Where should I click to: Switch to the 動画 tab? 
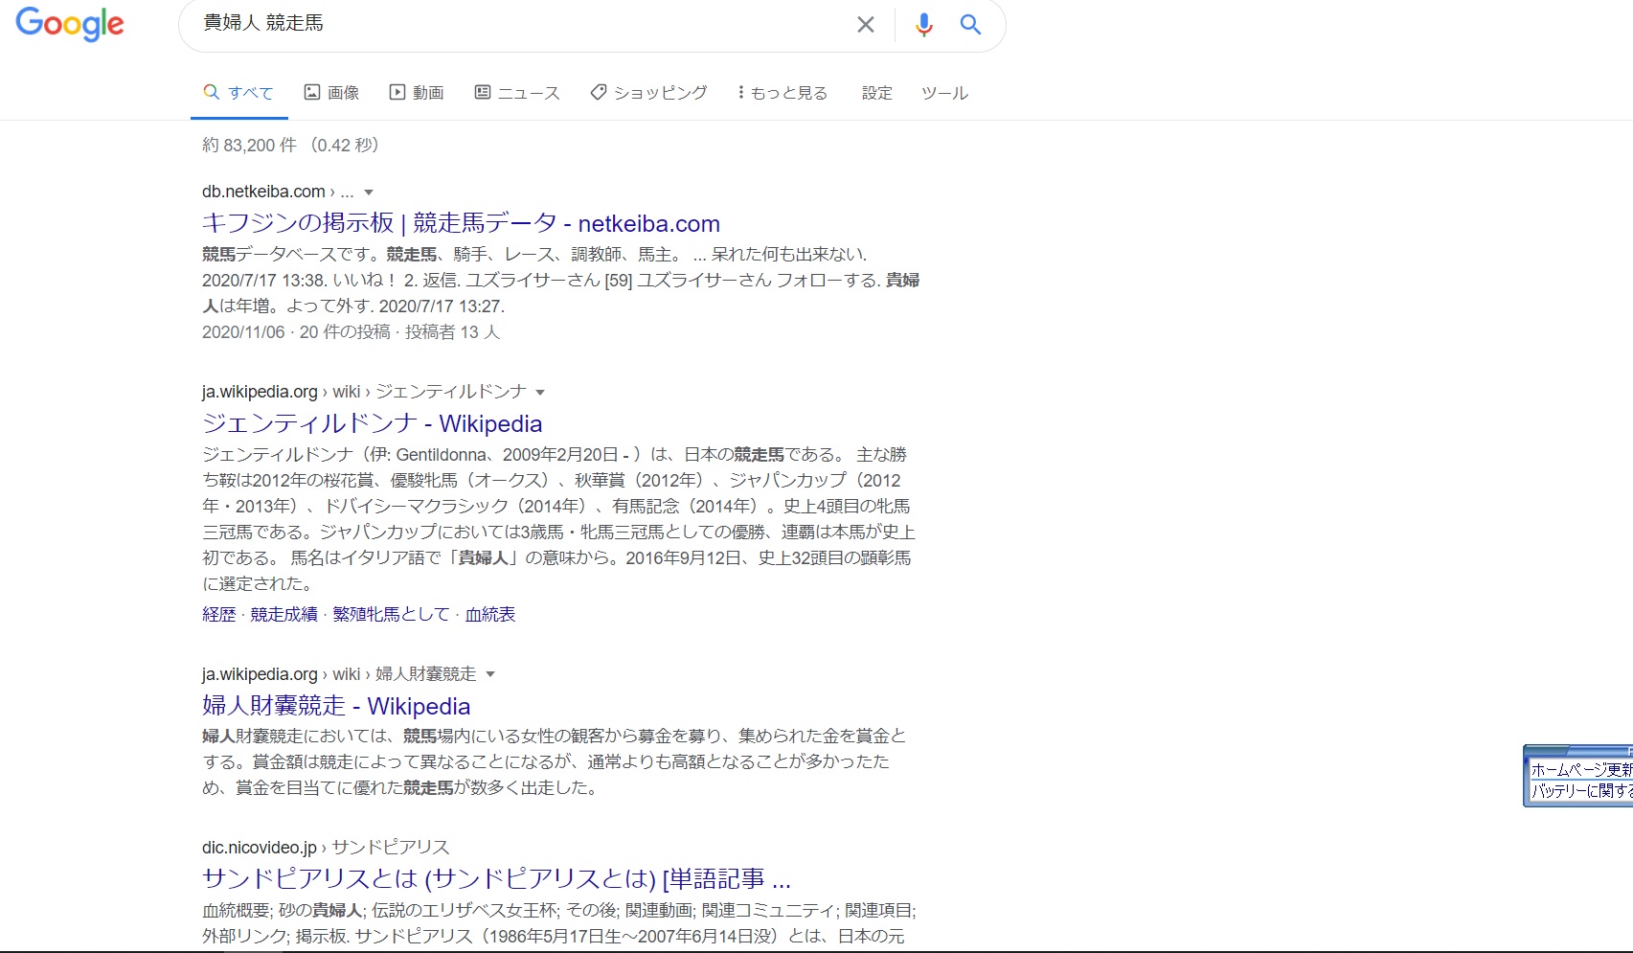417,93
